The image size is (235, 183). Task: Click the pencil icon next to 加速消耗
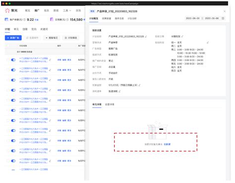click(x=119, y=91)
